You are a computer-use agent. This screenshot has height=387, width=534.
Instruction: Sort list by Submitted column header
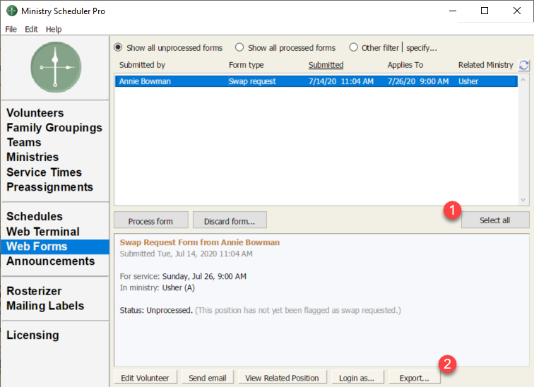coord(326,65)
